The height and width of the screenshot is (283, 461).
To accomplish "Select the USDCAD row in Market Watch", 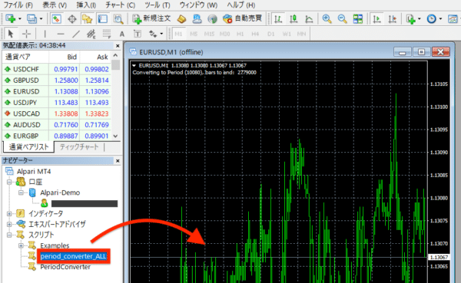I will click(x=56, y=114).
